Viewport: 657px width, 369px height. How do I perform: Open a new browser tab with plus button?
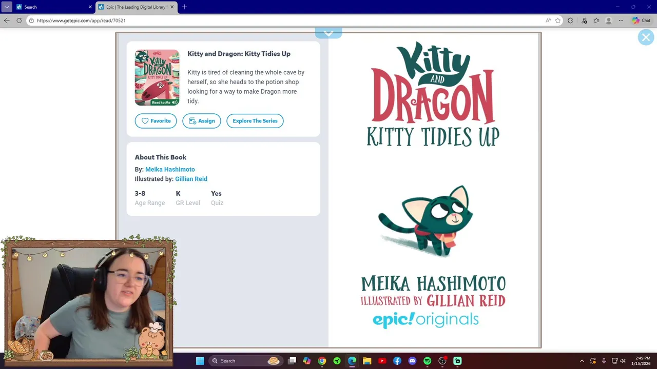(x=184, y=7)
